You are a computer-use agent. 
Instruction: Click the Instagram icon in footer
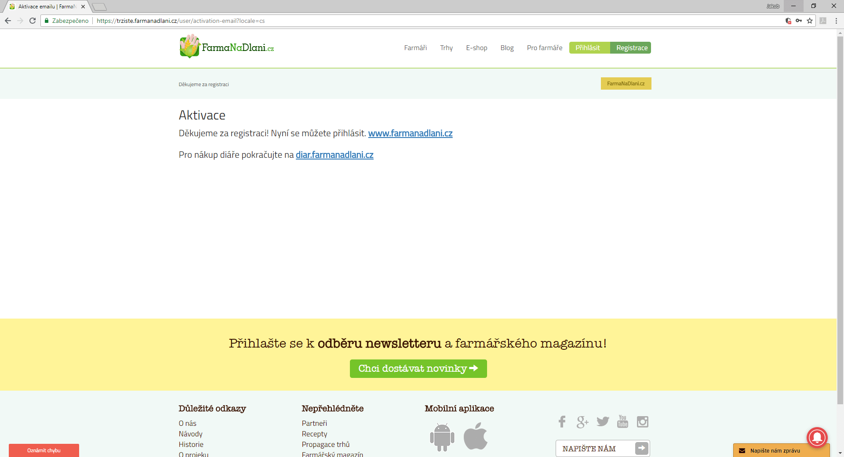(642, 422)
